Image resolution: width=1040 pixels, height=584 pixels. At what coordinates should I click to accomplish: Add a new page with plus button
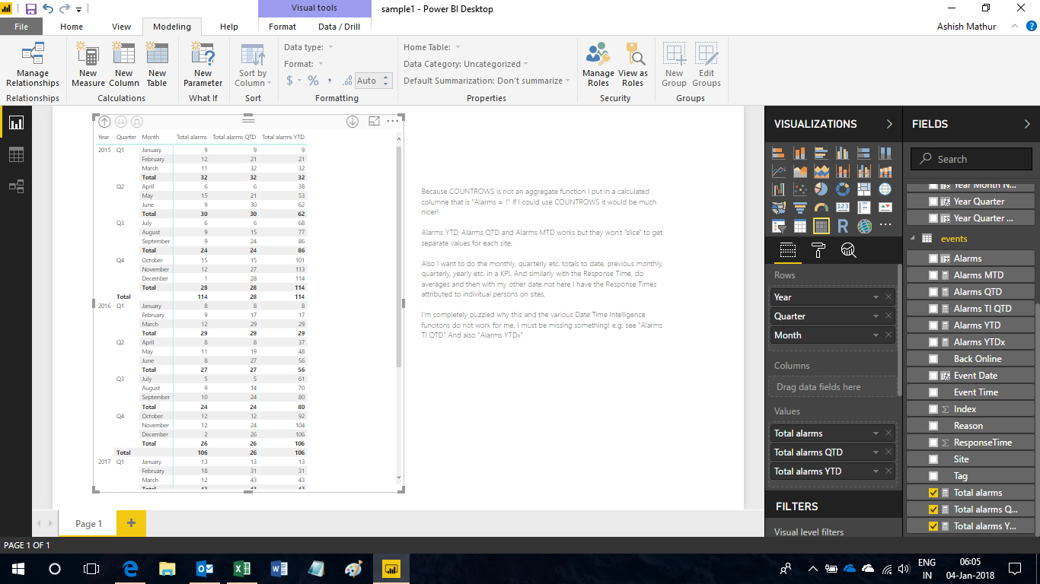pos(131,523)
